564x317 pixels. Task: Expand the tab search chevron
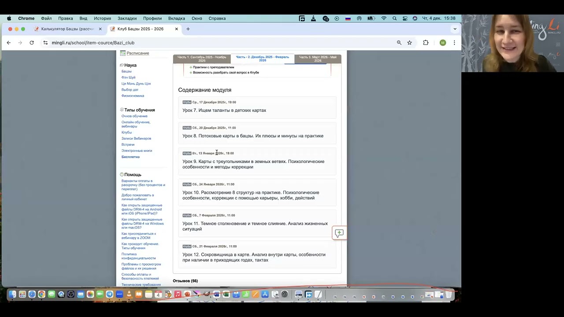tap(455, 29)
